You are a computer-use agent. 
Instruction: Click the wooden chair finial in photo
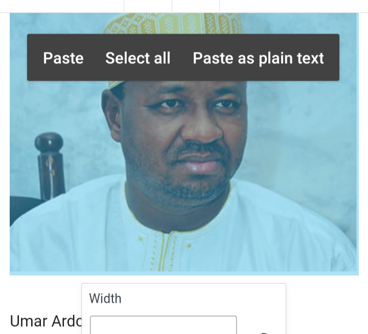(x=49, y=143)
